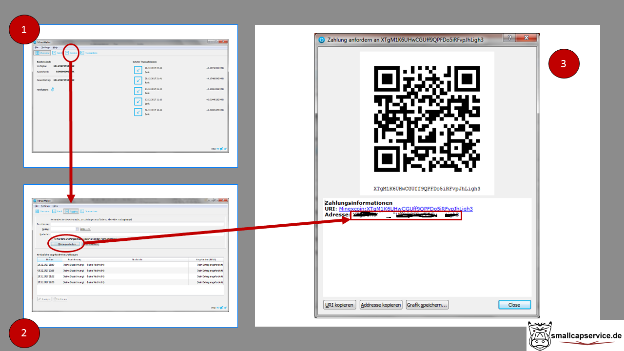624x351 pixels.
Task: Open the MNX currency unit dropdown
Action: (85, 229)
